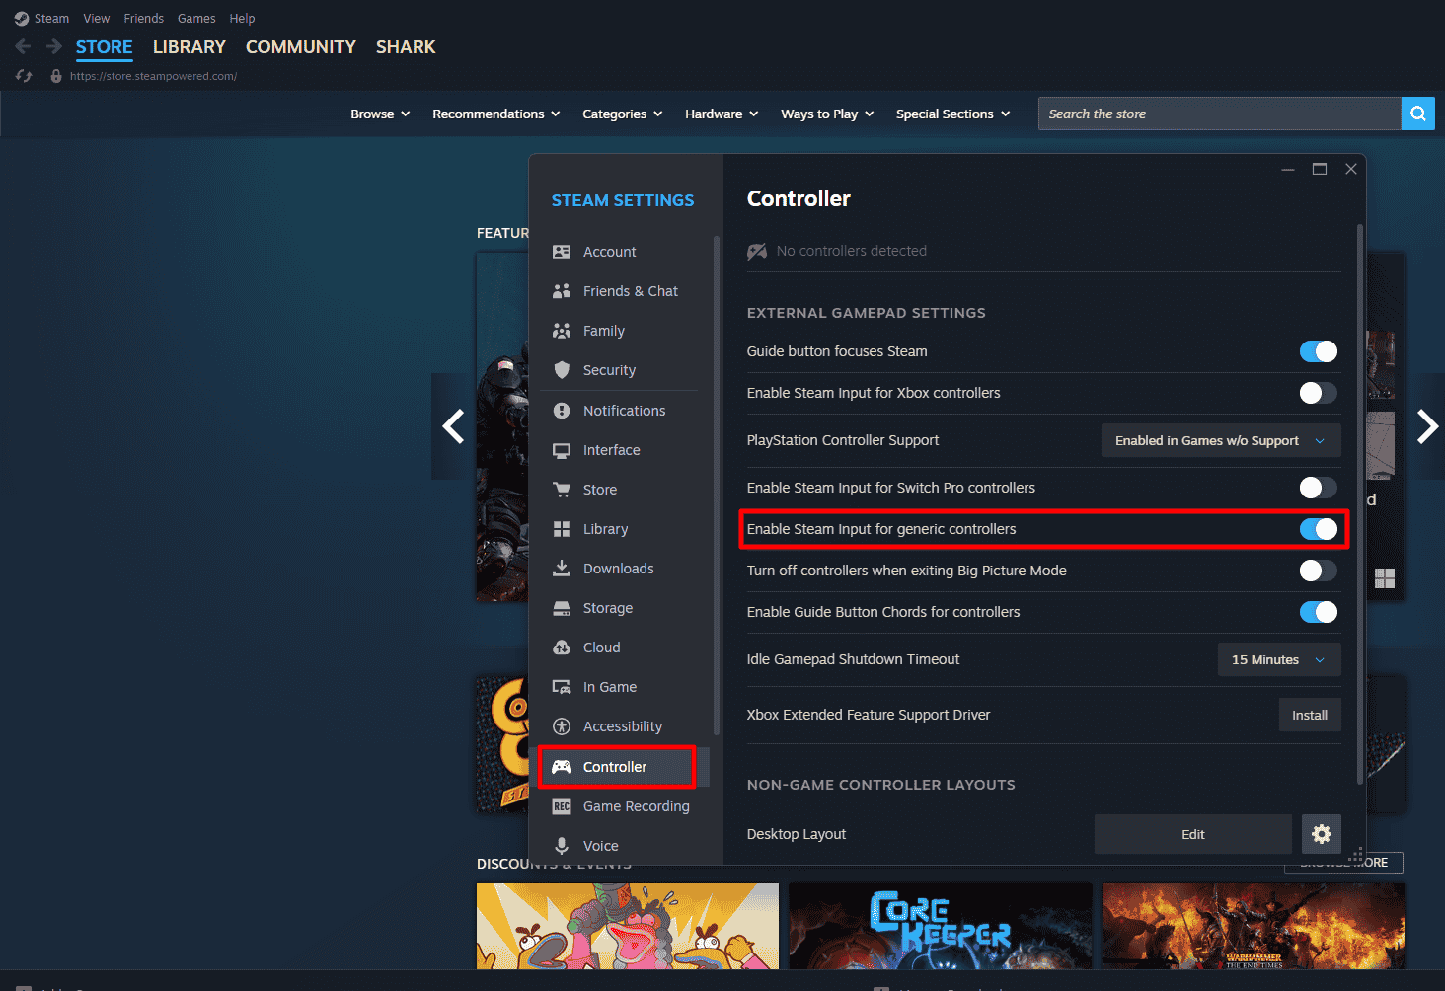Click the store search magnifier icon
Screen dimensions: 1445x991
[1417, 114]
